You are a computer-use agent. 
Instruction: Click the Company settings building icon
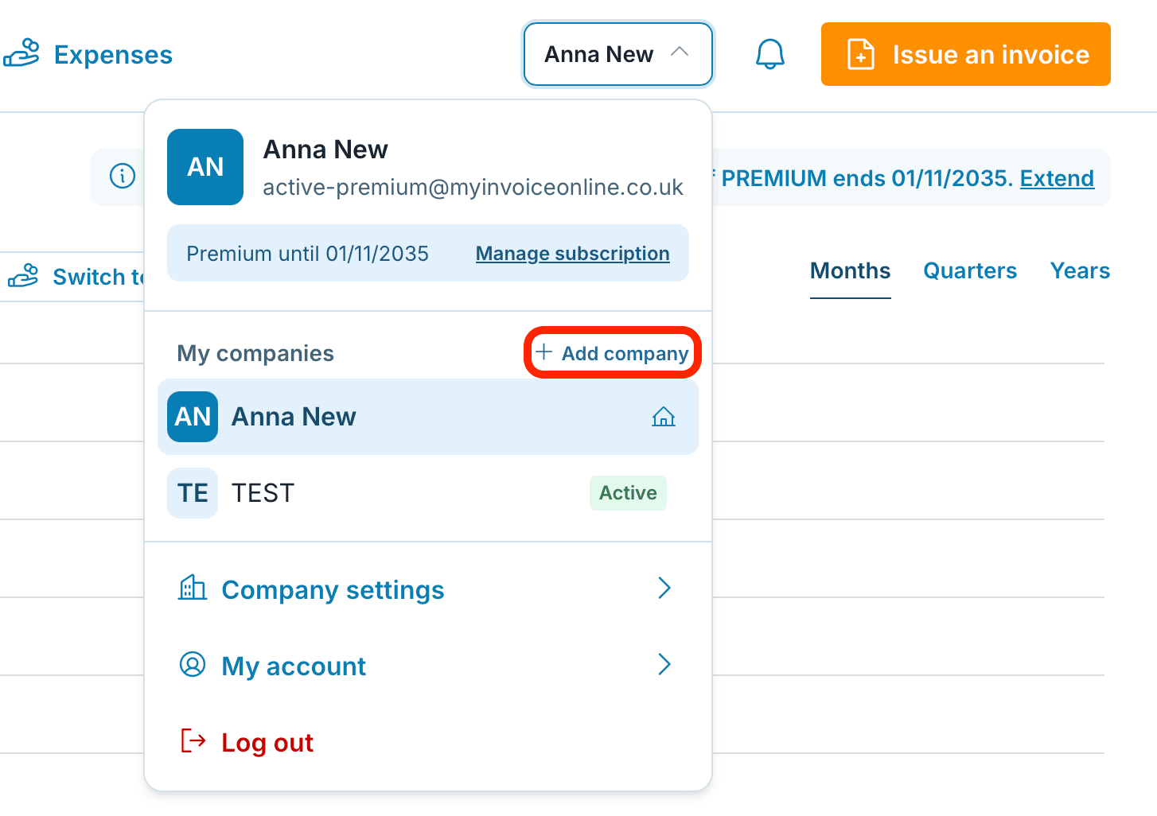tap(192, 588)
